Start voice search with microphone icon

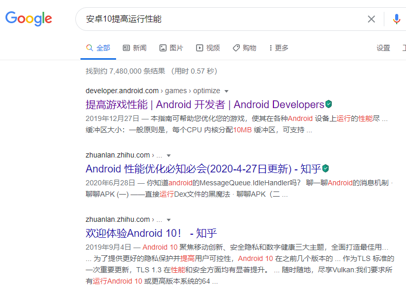396,19
